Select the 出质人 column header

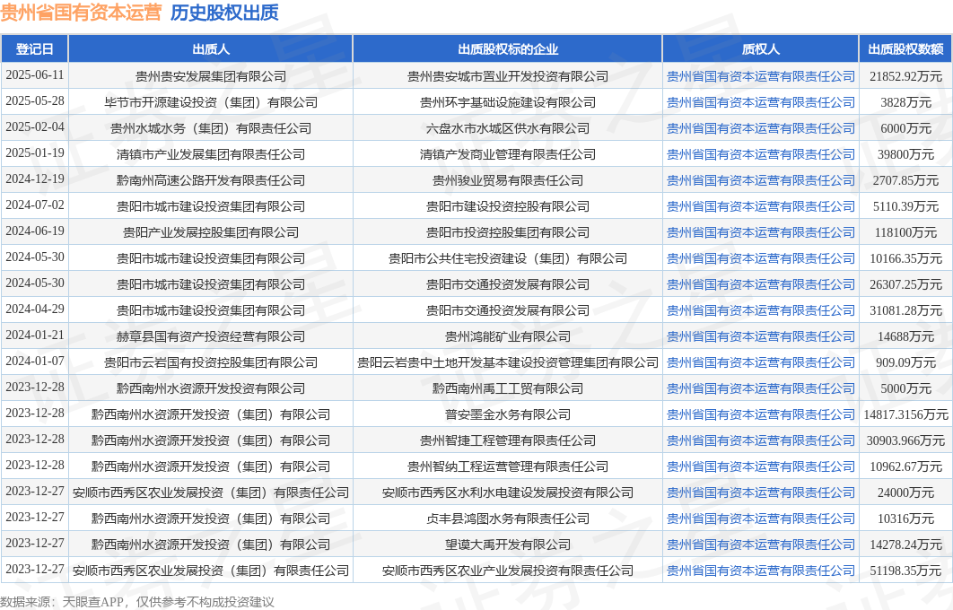coord(211,48)
